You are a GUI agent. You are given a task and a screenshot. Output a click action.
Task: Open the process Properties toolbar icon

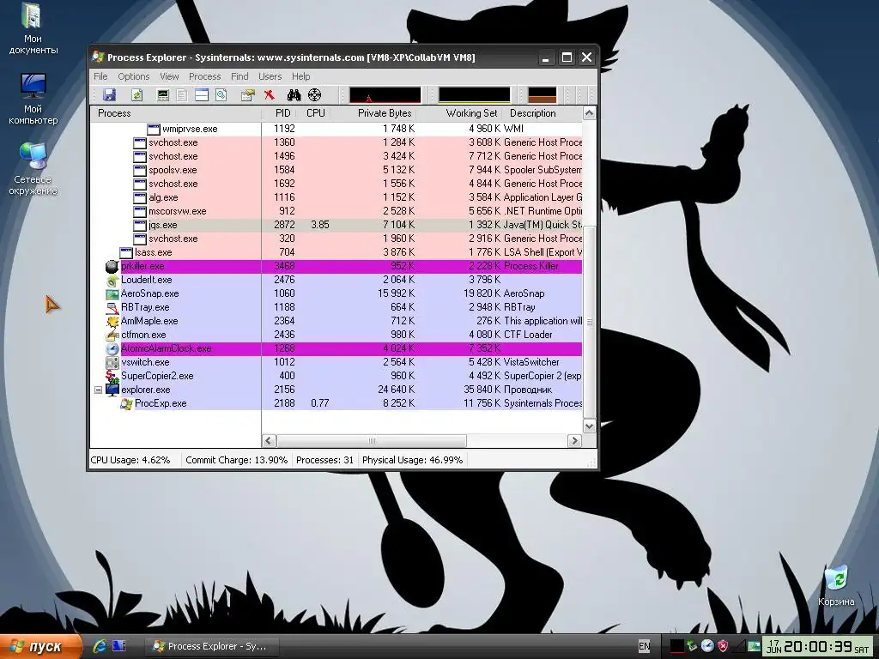[248, 95]
